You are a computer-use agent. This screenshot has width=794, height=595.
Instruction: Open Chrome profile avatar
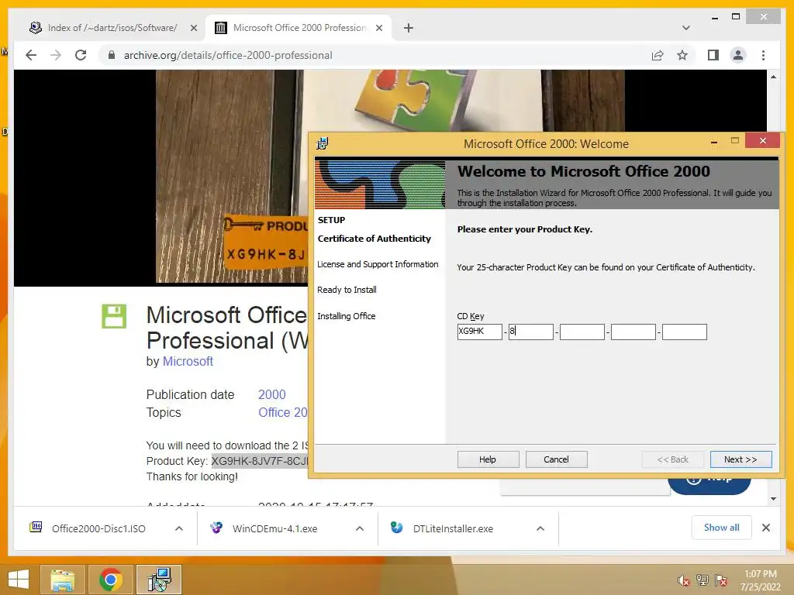point(738,55)
